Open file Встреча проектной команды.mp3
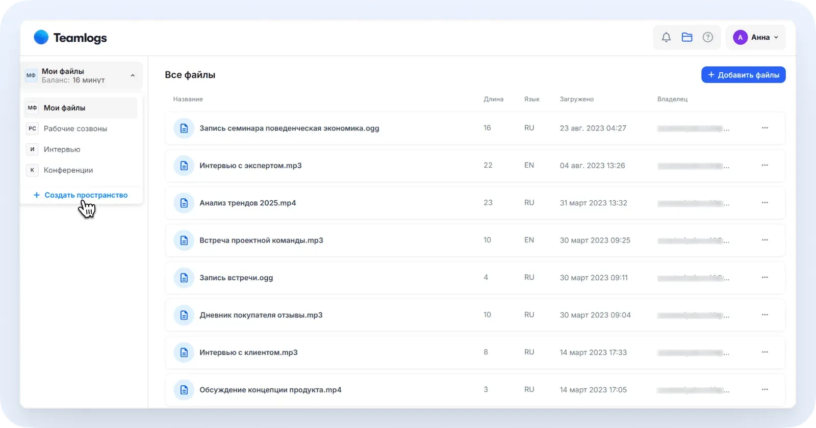This screenshot has width=816, height=428. pyautogui.click(x=261, y=240)
